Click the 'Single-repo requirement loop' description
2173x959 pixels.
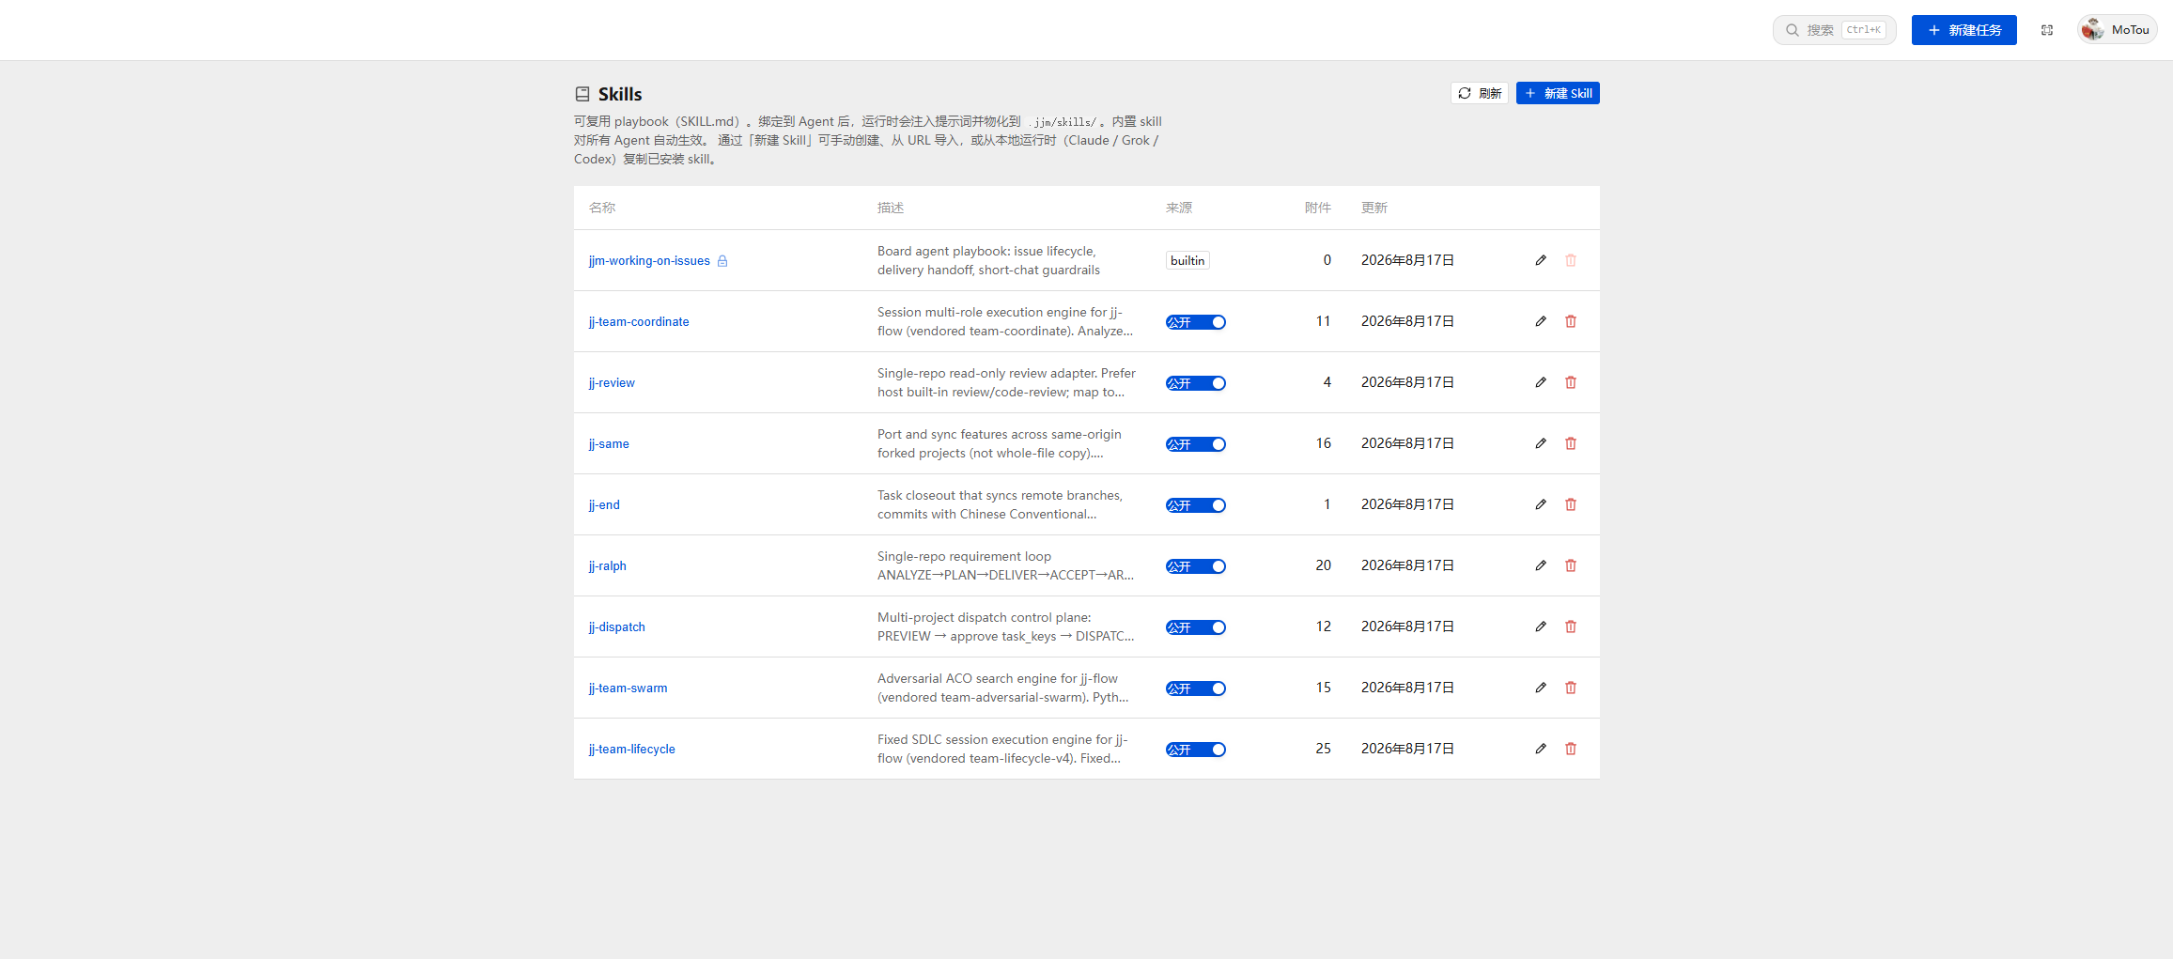1005,565
